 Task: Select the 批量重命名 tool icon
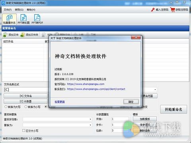(x=9, y=17)
